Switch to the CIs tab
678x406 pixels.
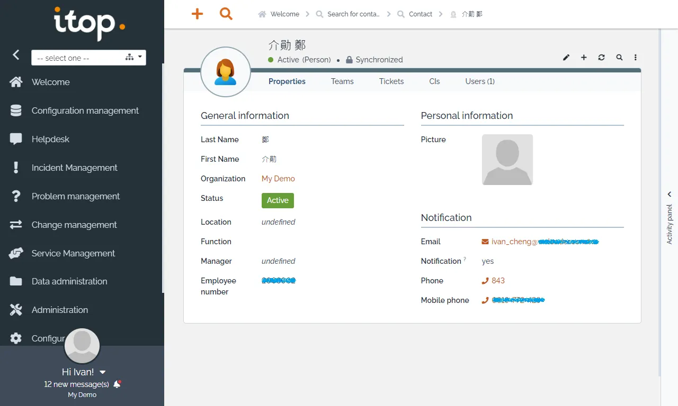coord(434,81)
